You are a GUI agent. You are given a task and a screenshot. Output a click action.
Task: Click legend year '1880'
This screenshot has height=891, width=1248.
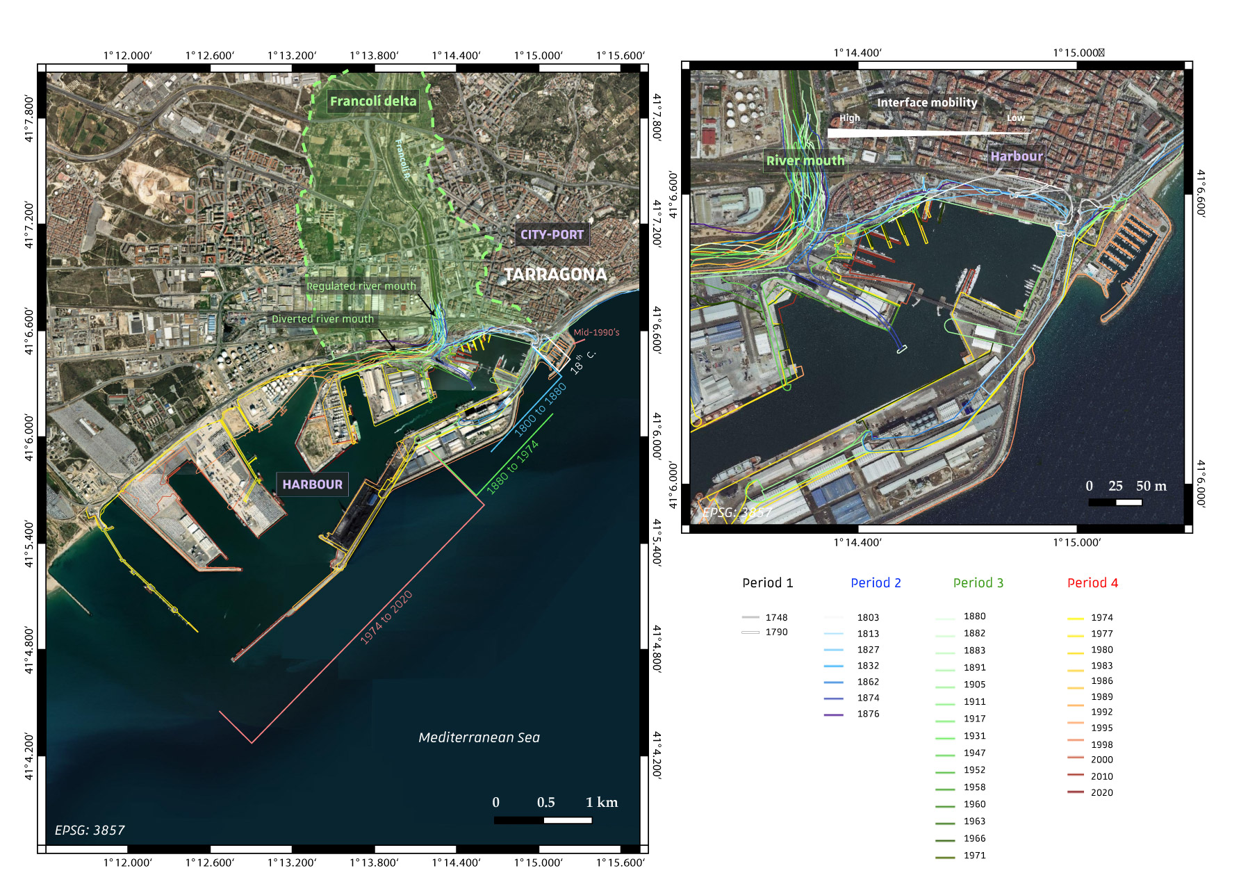coord(975,616)
